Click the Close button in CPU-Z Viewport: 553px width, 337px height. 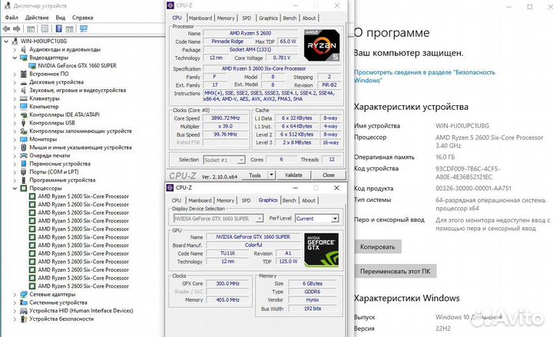coord(329,175)
